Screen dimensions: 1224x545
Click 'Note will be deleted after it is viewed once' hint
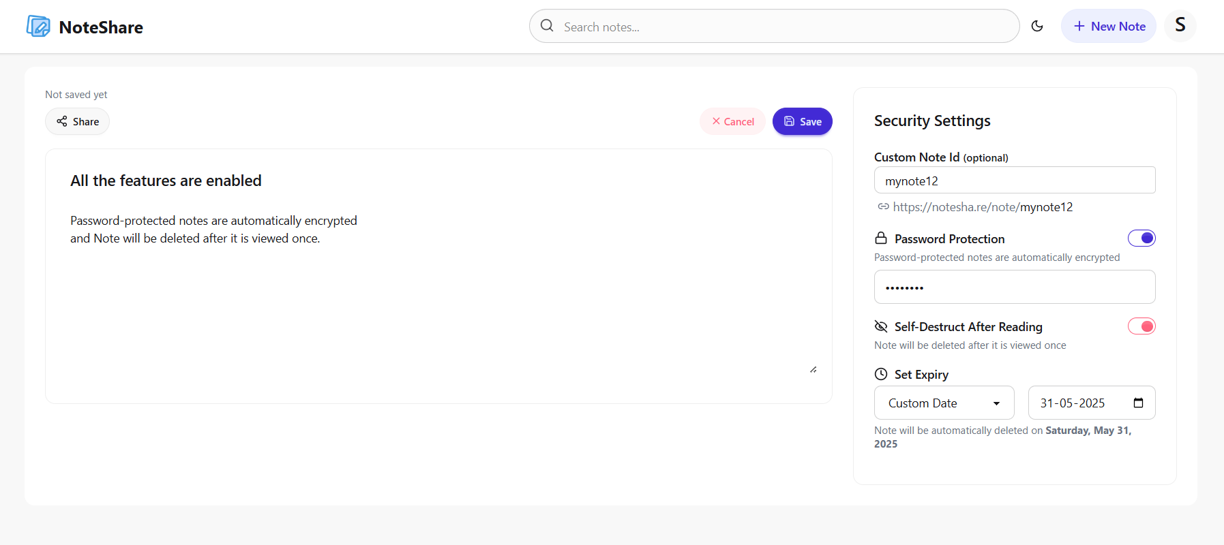pyautogui.click(x=970, y=345)
